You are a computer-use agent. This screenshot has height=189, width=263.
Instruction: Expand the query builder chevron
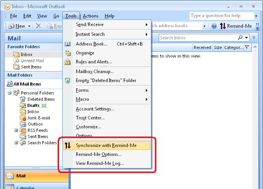pos(254,38)
